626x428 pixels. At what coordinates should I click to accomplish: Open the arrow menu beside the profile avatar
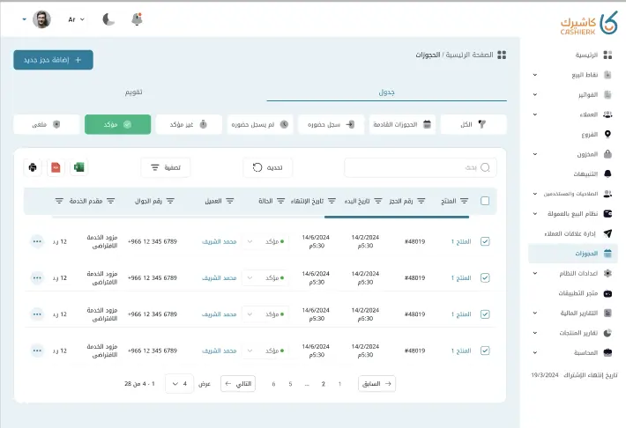tap(25, 19)
